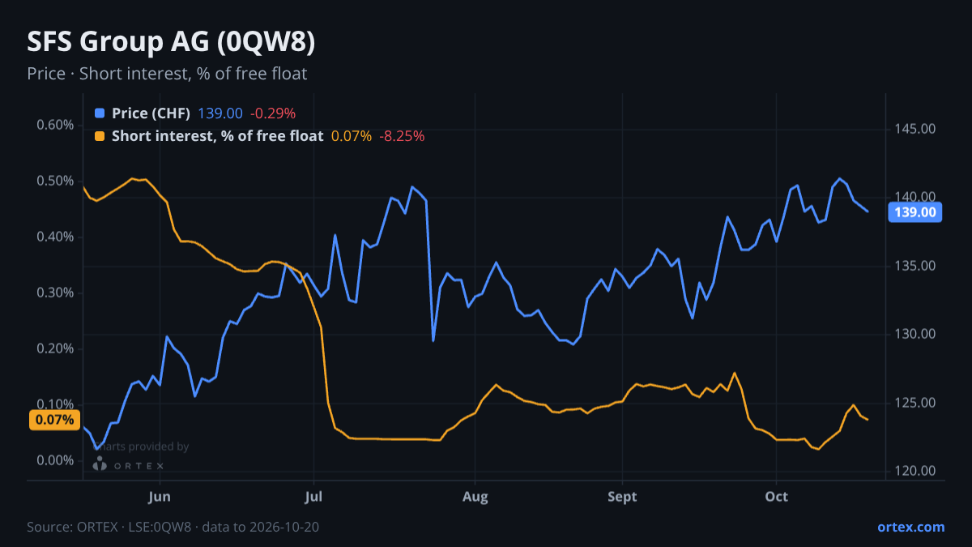Screen dimensions: 972x547
Task: Open the ortex.com link
Action: [911, 527]
